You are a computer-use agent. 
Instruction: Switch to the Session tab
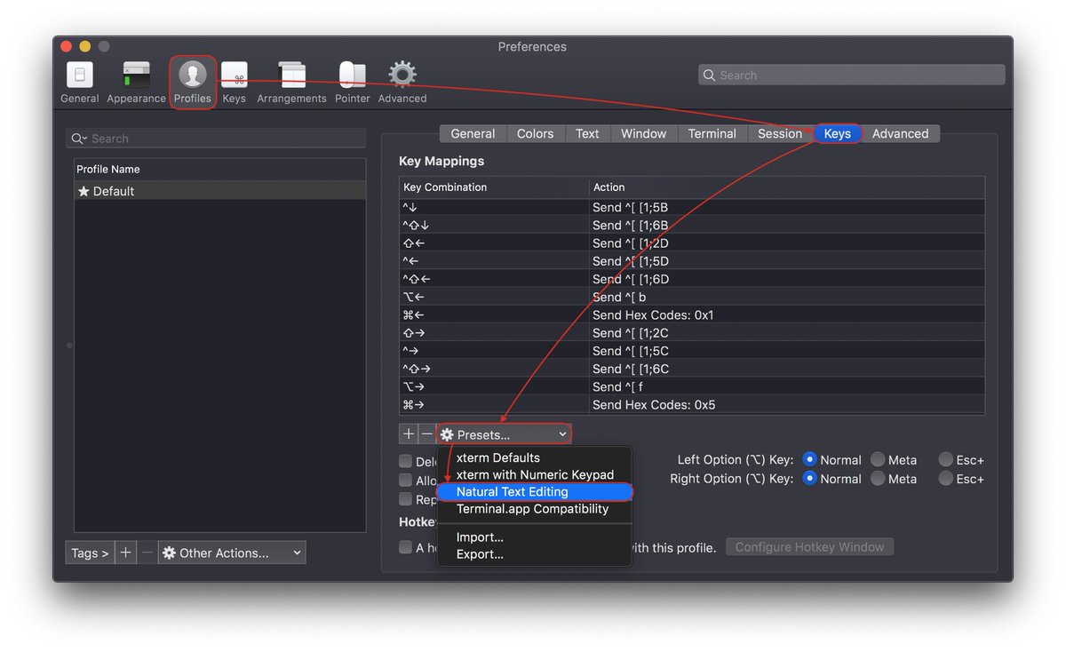pyautogui.click(x=780, y=133)
